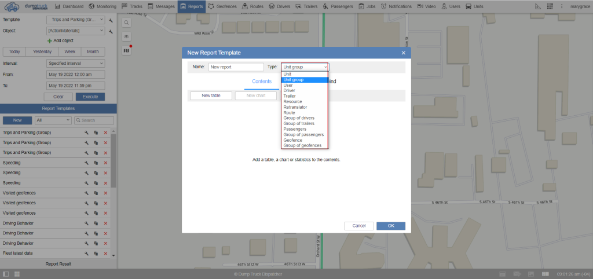The height and width of the screenshot is (279, 593).
Task: Delete the Fleet latest data template
Action: click(105, 254)
